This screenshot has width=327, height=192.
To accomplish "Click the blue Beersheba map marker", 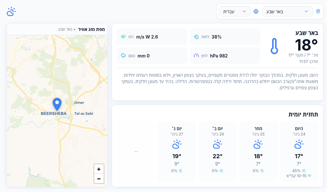I will click(x=57, y=104).
